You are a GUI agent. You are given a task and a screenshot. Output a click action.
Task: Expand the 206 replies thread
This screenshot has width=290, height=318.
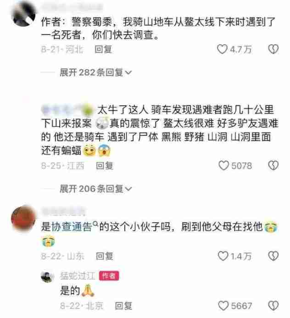[95, 189]
